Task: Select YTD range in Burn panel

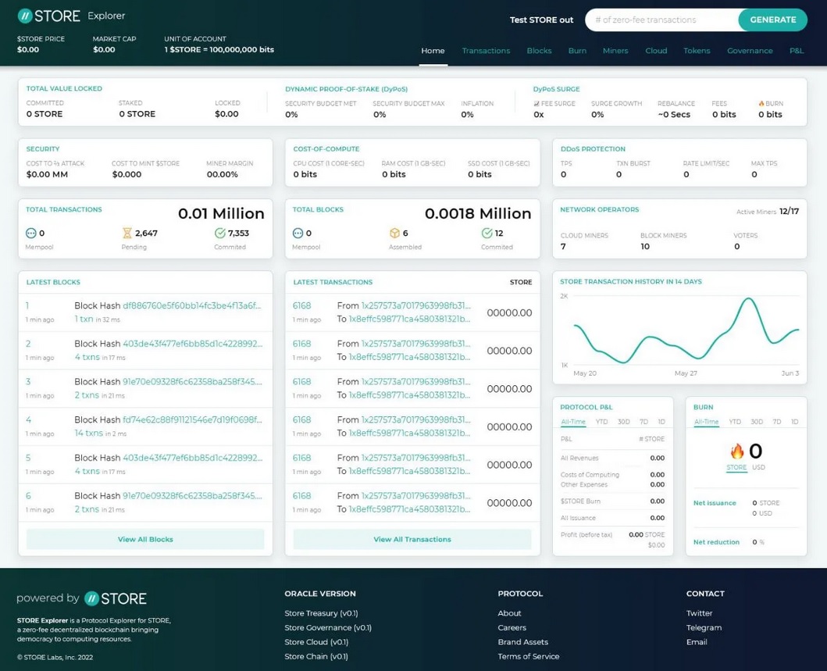Action: point(735,422)
